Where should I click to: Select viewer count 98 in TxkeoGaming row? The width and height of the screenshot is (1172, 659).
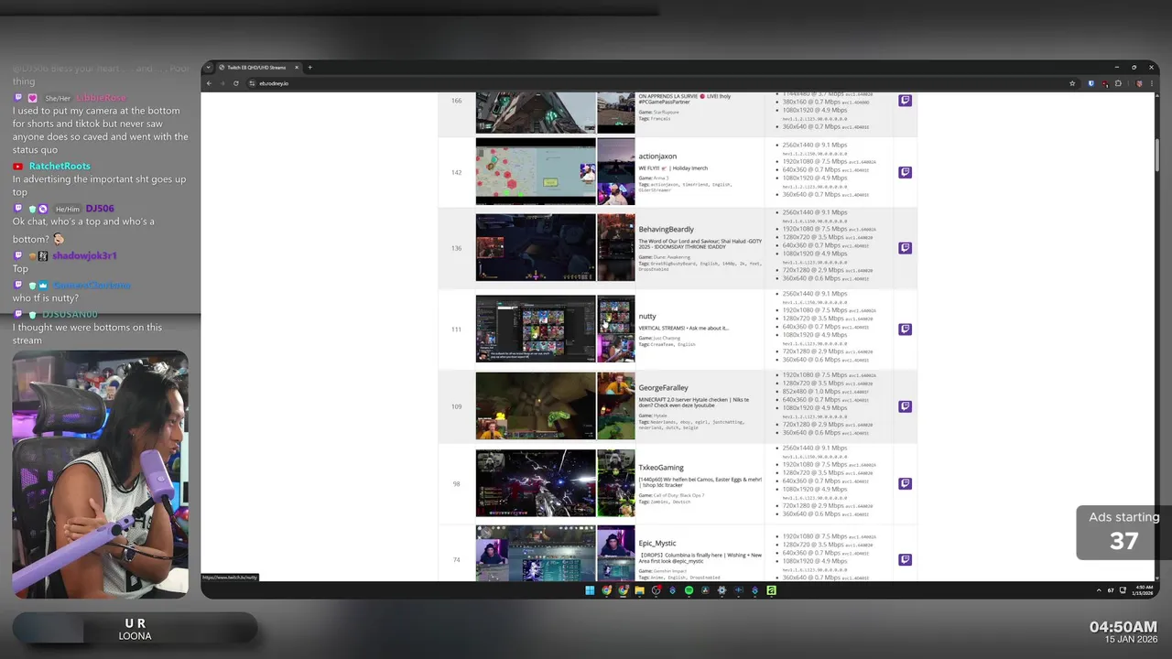[x=456, y=483]
